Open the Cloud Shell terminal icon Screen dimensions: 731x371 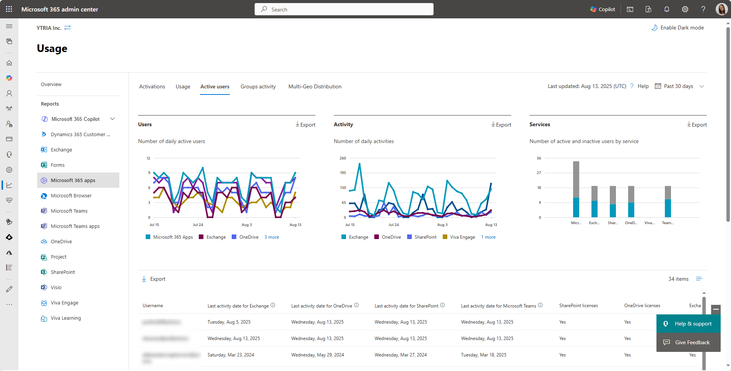coord(630,9)
